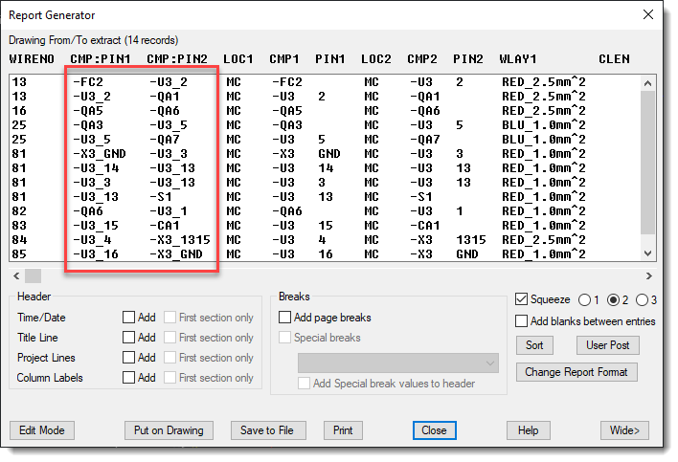Close the Report Generator dialog with the X icon

point(647,14)
